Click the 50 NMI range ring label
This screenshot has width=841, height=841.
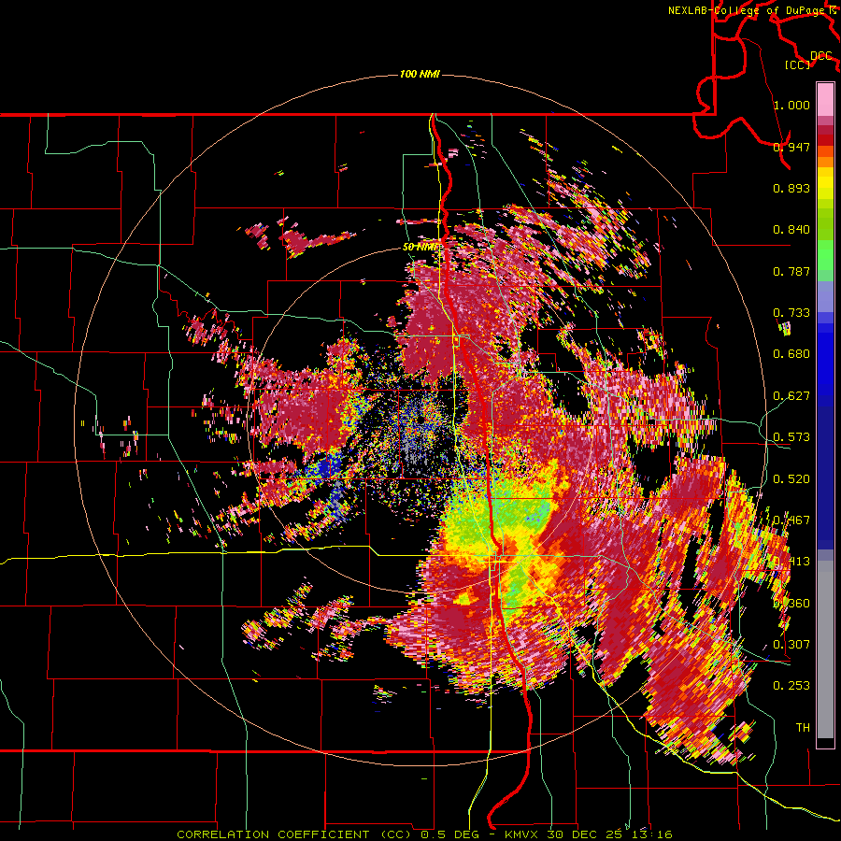point(420,247)
